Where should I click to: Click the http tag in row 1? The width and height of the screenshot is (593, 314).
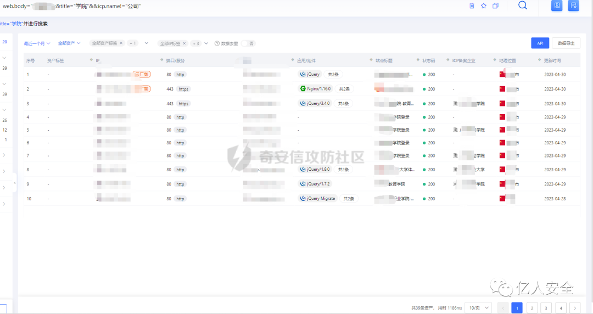point(181,75)
